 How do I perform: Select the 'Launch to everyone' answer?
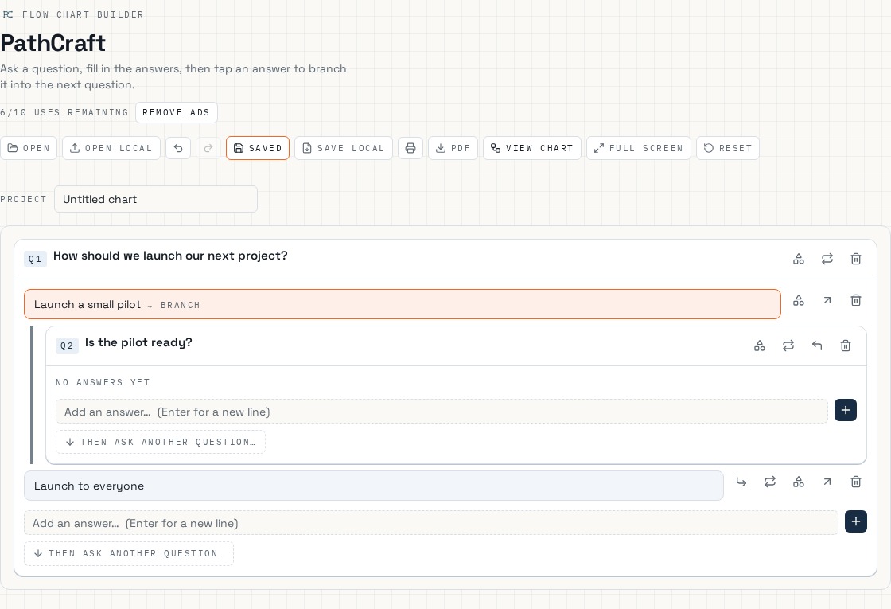click(373, 486)
